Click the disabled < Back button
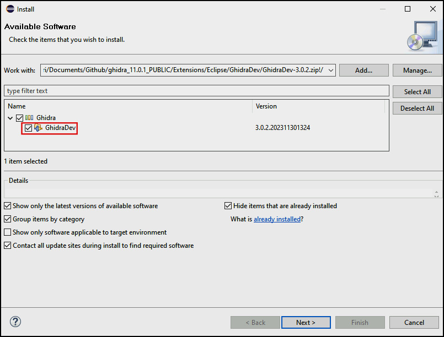Image resolution: width=444 pixels, height=337 pixels. (x=255, y=323)
